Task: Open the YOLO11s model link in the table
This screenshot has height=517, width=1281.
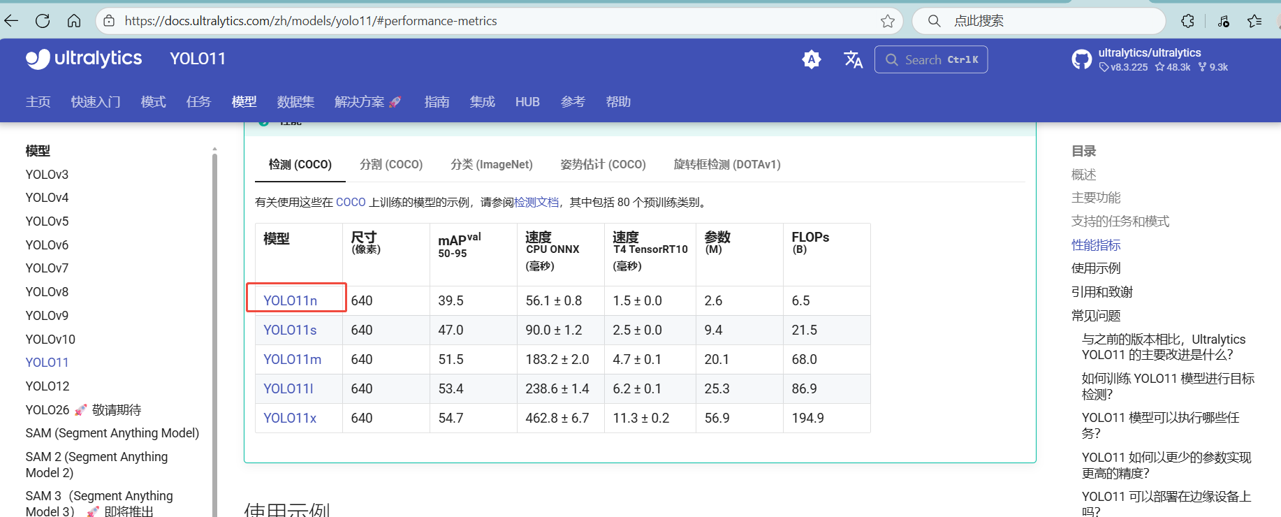Action: click(x=290, y=330)
